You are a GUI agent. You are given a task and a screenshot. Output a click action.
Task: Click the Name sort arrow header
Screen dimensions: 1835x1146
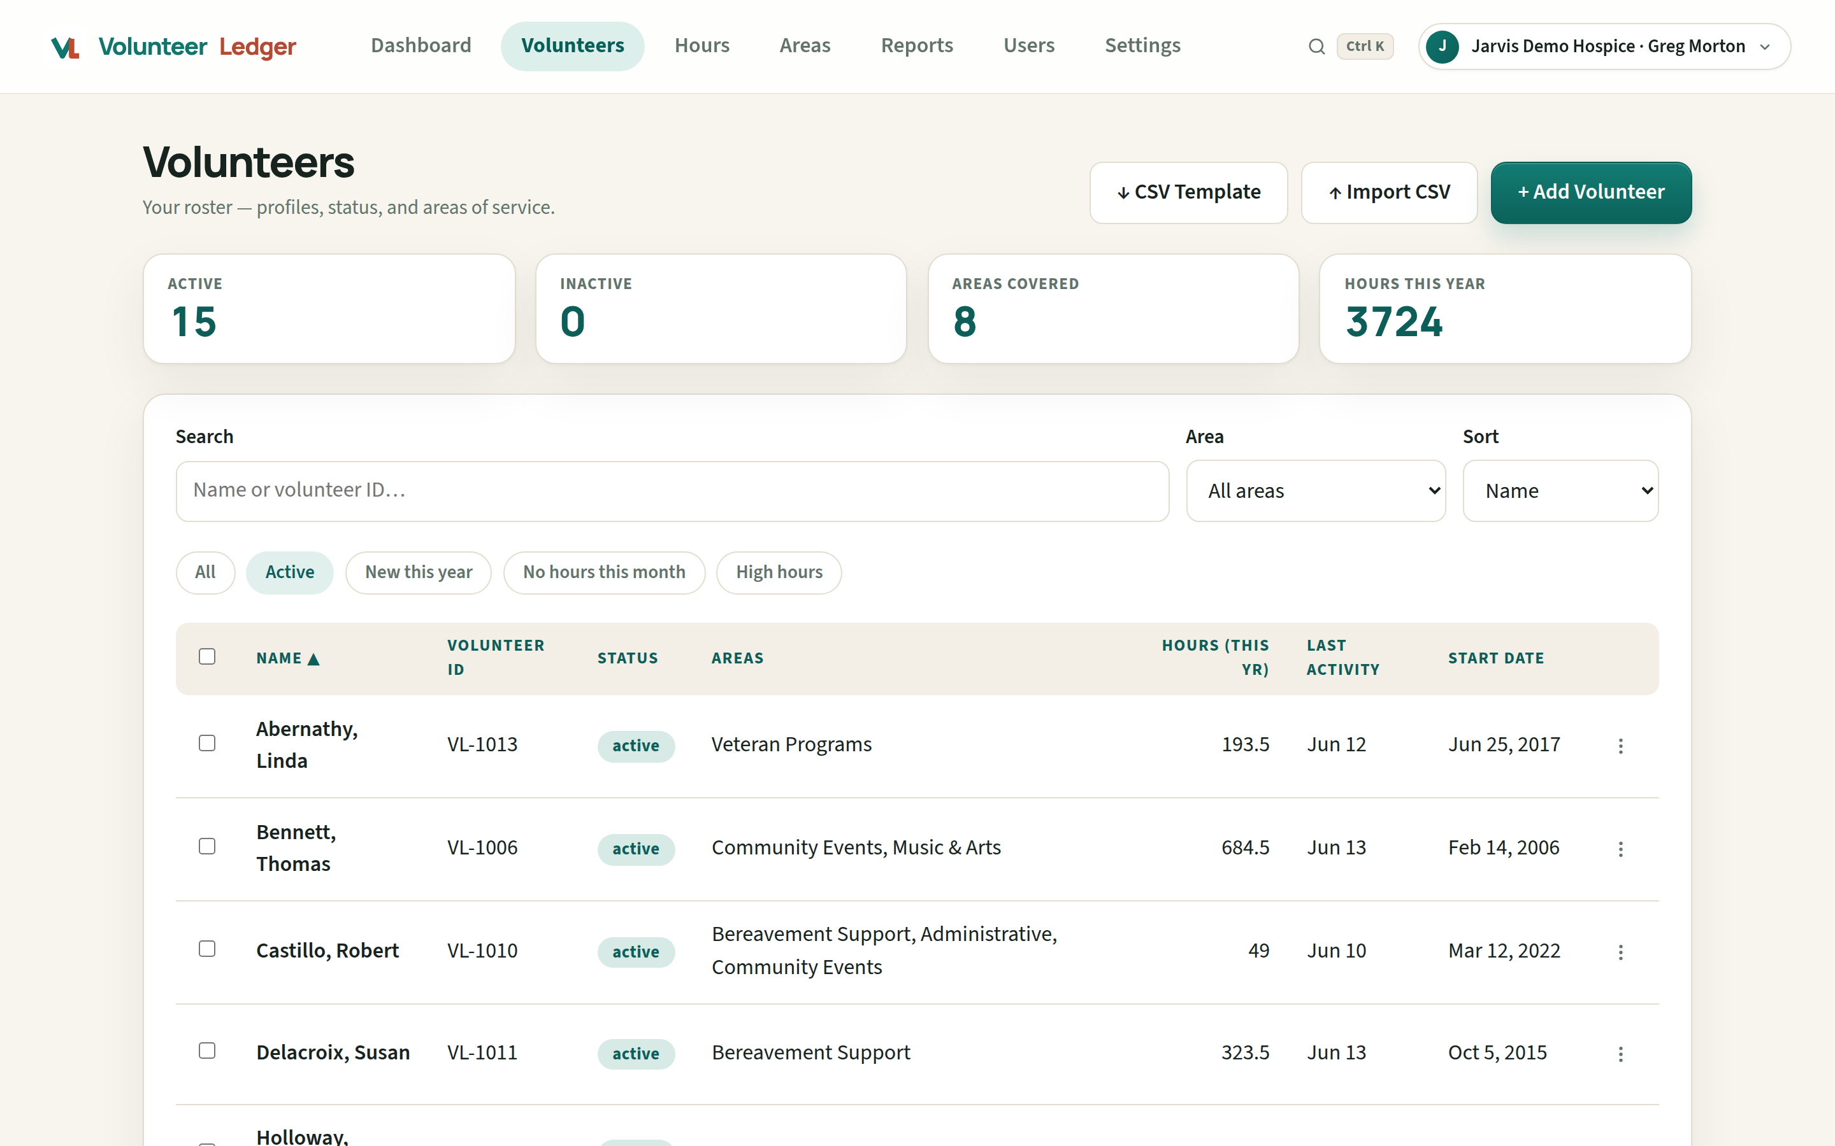[x=287, y=658]
